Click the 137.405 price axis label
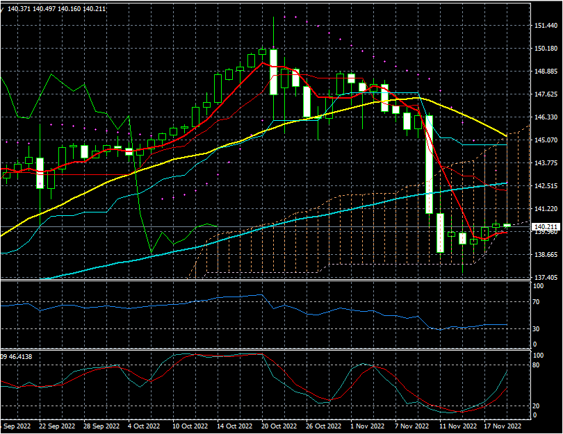 [x=546, y=277]
